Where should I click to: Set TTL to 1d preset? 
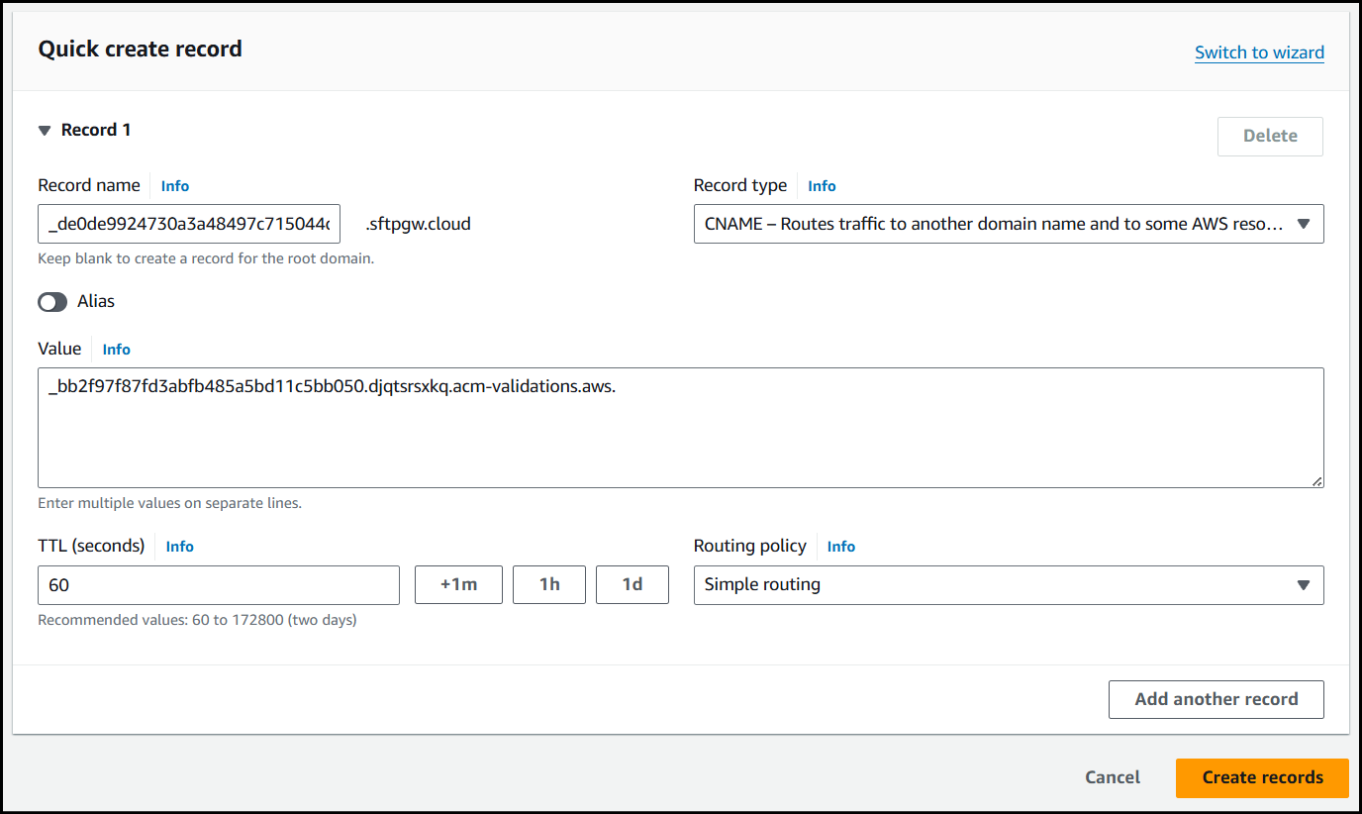coord(632,585)
